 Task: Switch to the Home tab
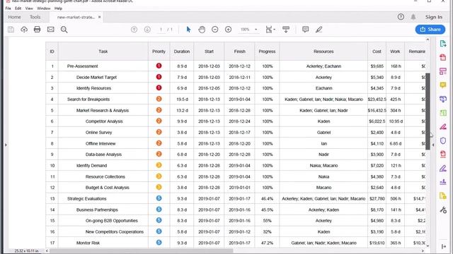[14, 17]
